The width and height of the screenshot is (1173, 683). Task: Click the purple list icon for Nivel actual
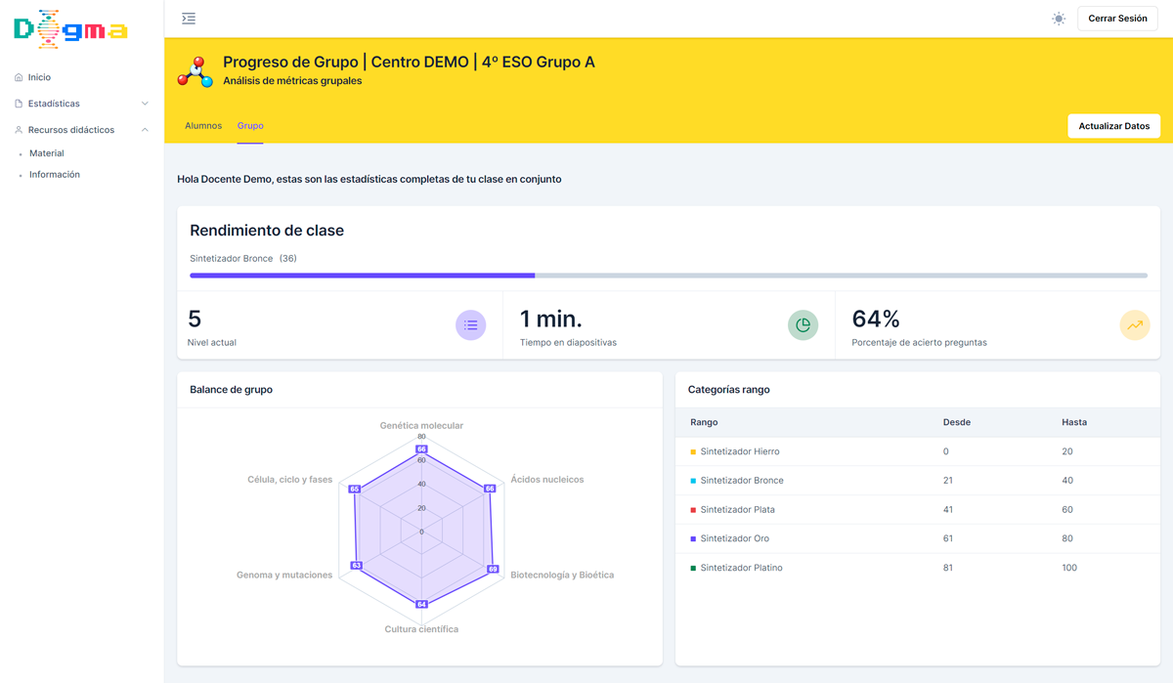click(470, 325)
